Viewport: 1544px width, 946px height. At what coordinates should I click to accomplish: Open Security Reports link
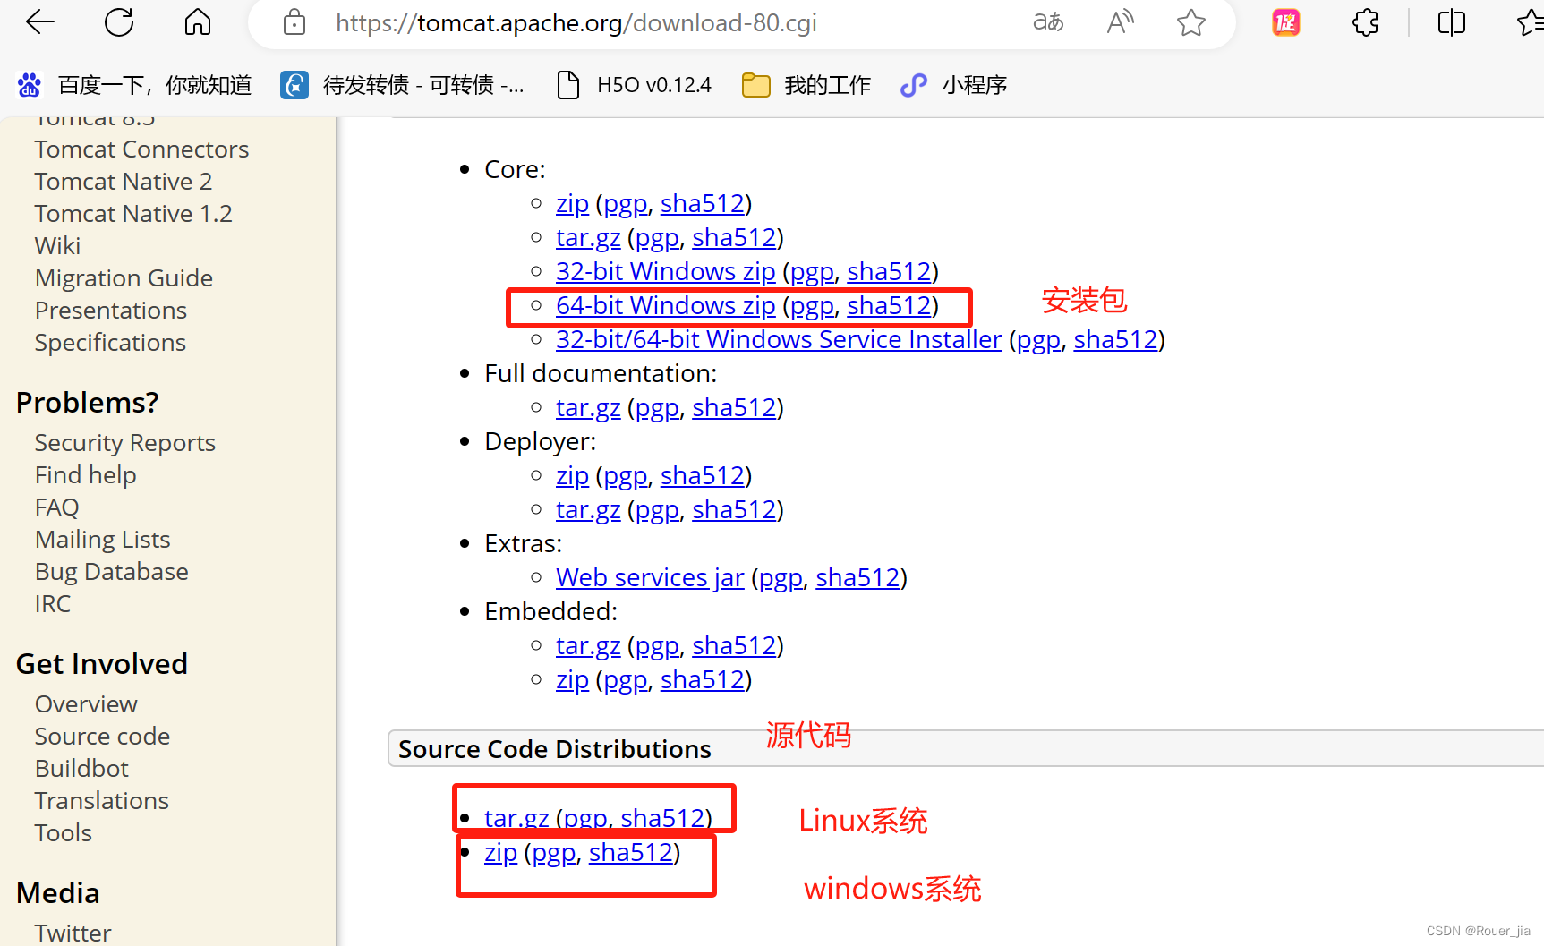tap(125, 443)
